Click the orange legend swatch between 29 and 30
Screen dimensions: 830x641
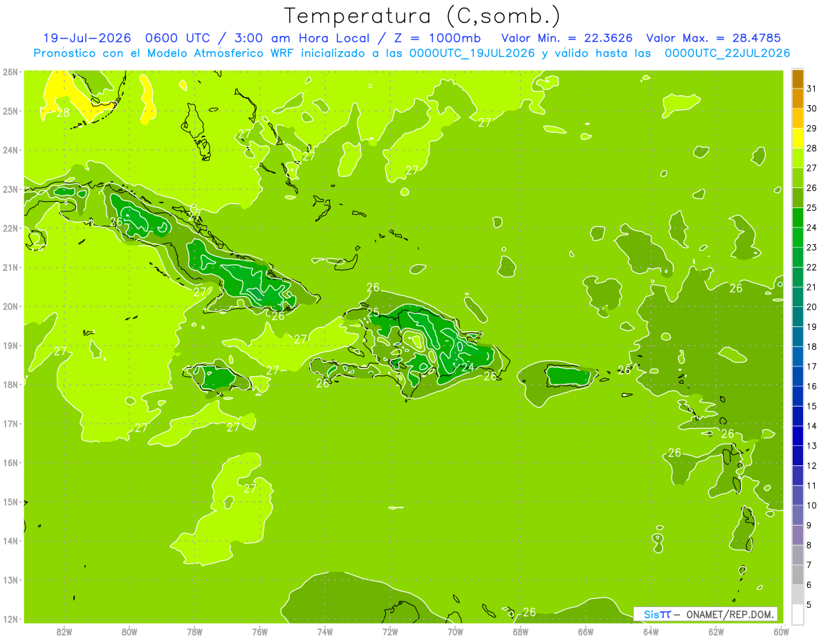tap(797, 119)
